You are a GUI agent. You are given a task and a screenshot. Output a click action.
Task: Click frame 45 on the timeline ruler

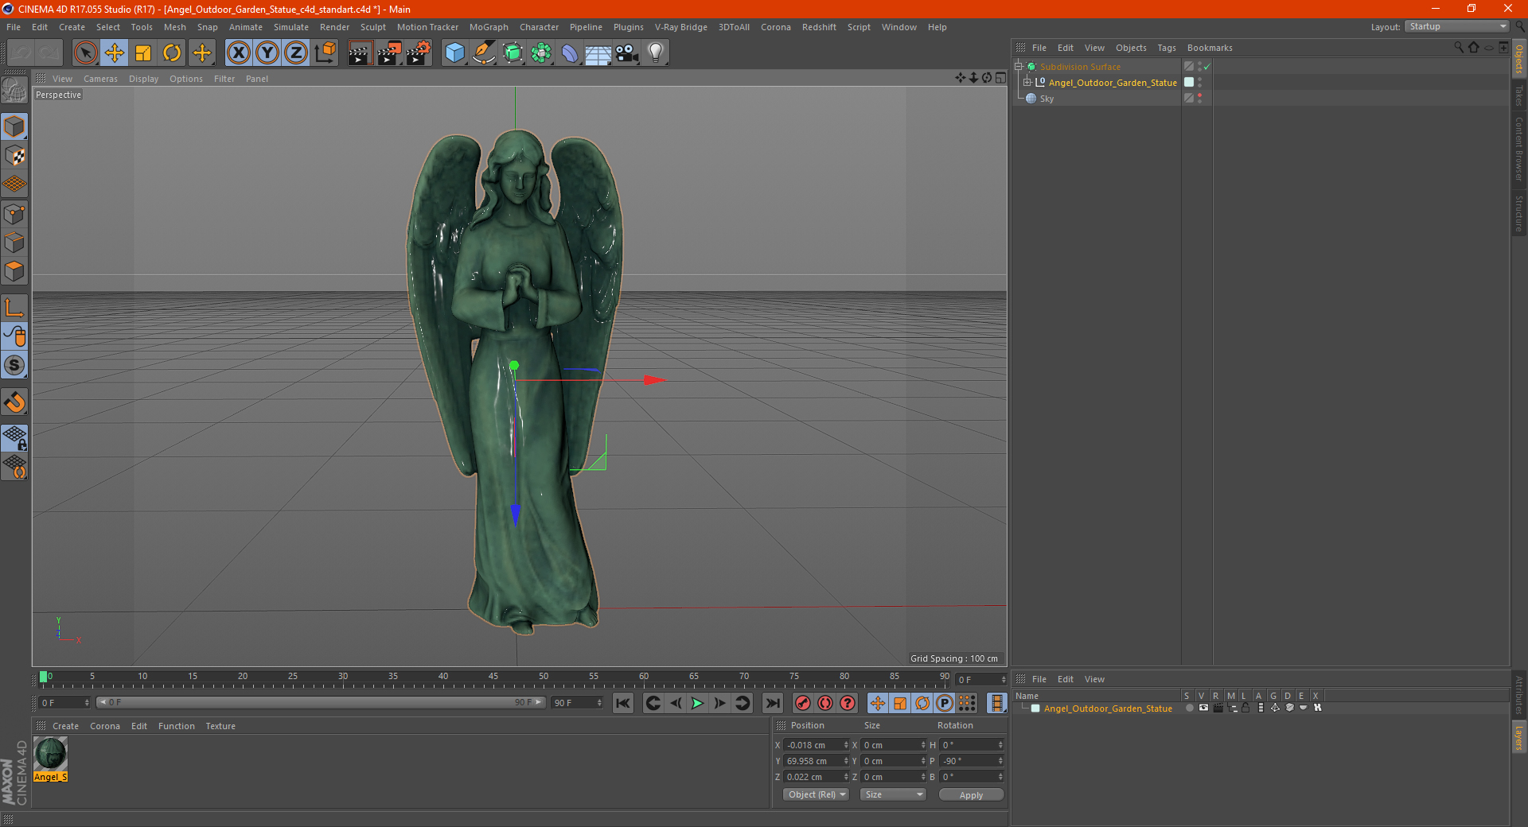(493, 677)
